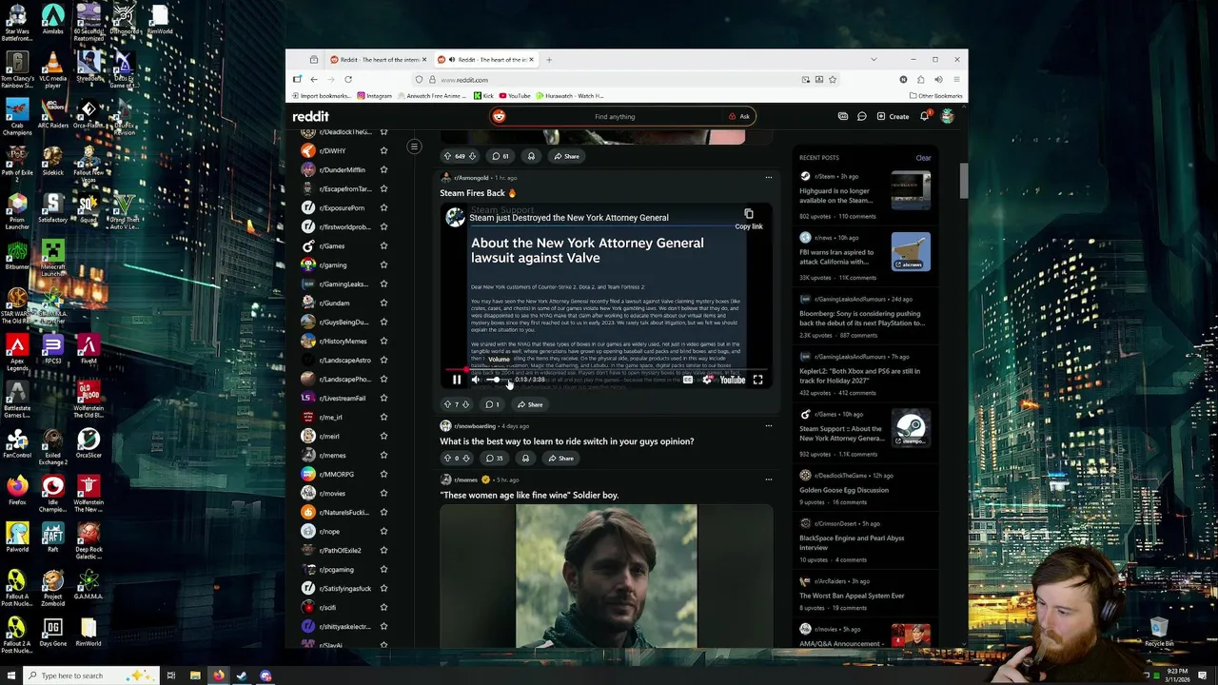
Task: Share the post with 649 votes
Action: pos(566,156)
